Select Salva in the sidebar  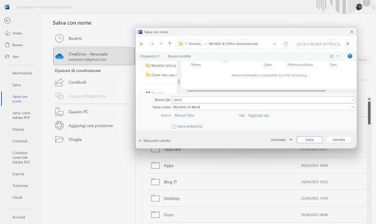tap(16, 85)
